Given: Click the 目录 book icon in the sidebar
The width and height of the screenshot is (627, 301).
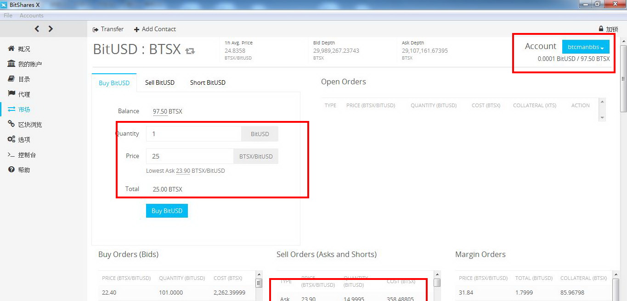Looking at the screenshot, I should (x=11, y=79).
